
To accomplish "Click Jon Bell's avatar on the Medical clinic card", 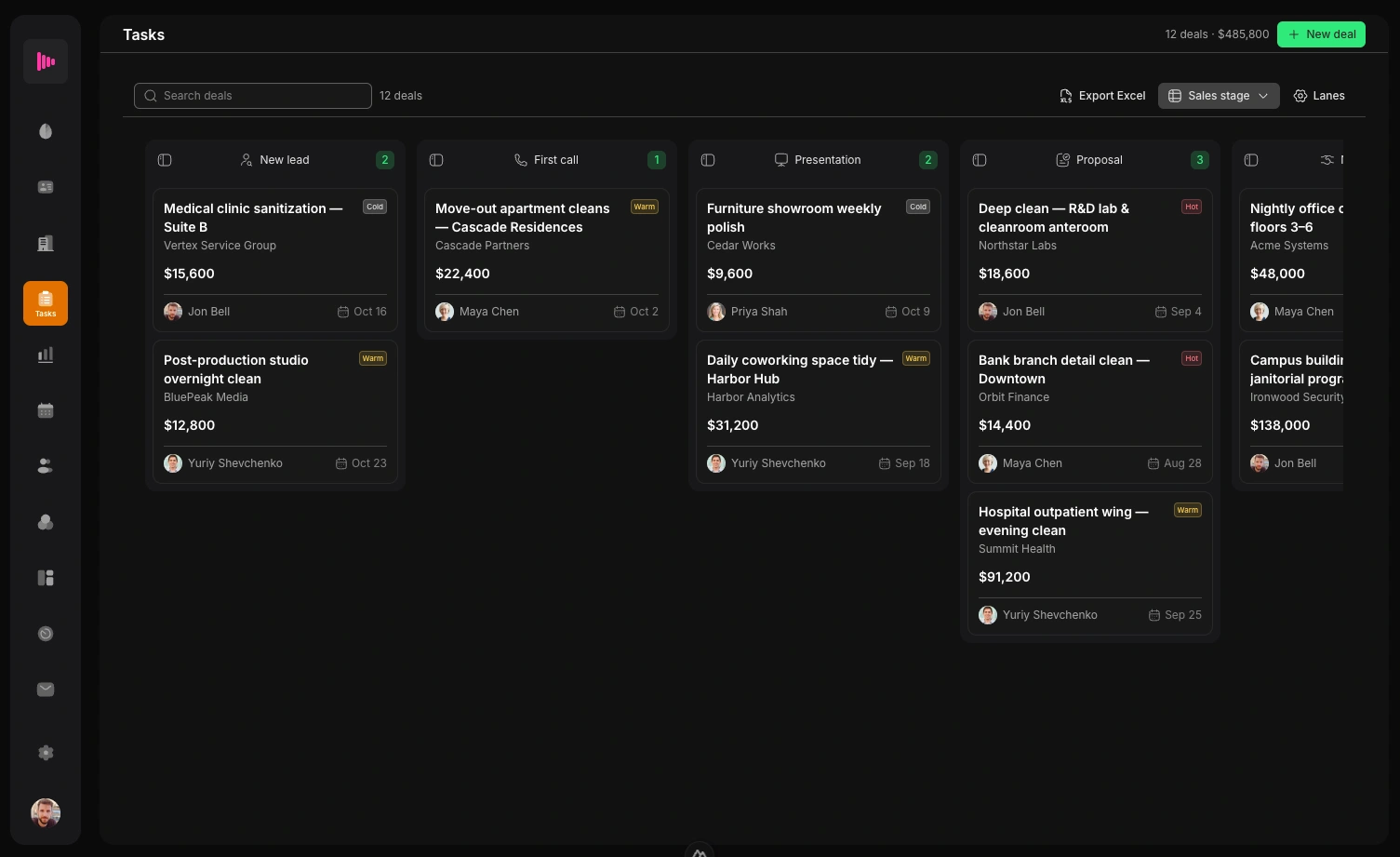I will (173, 312).
